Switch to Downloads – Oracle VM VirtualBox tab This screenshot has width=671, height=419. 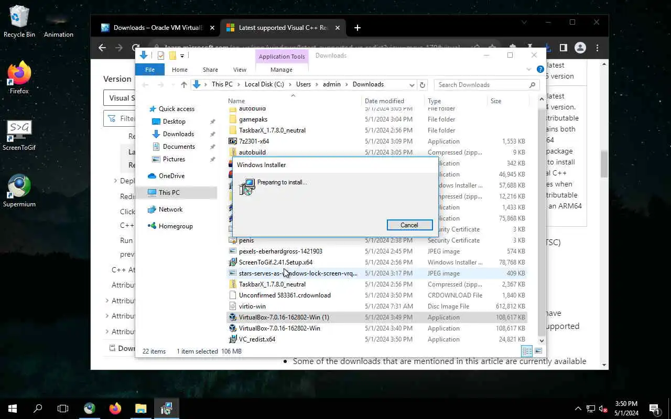click(x=157, y=28)
